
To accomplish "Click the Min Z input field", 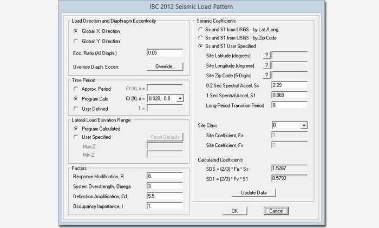I will (x=165, y=155).
